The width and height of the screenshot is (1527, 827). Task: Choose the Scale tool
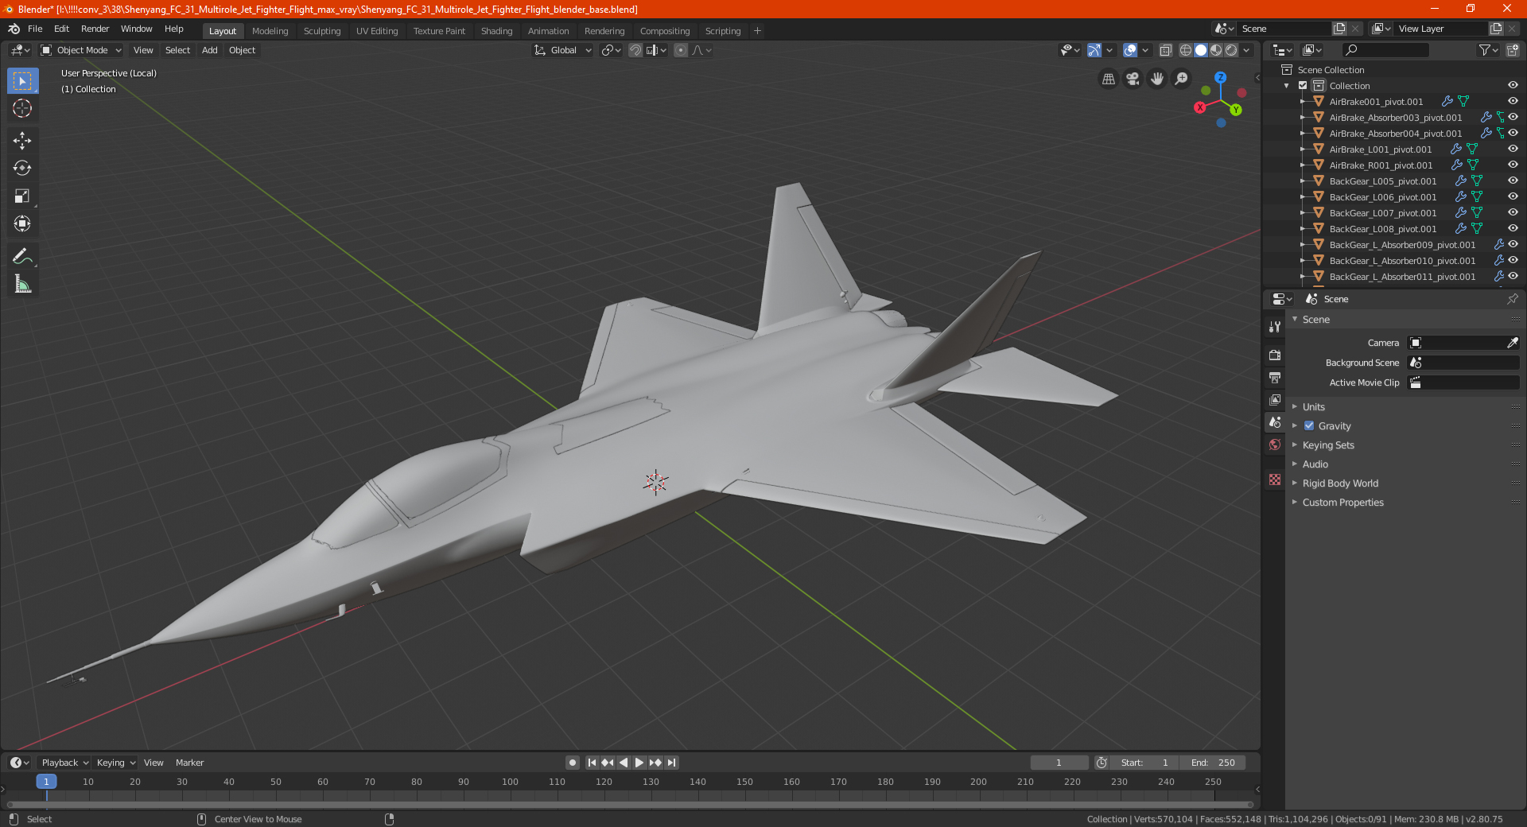[x=22, y=196]
